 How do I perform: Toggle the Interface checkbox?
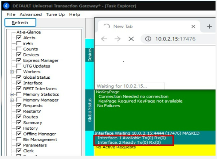point(19,83)
